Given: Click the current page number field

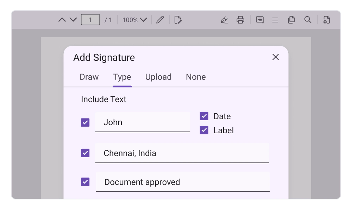Looking at the screenshot, I should 90,20.
